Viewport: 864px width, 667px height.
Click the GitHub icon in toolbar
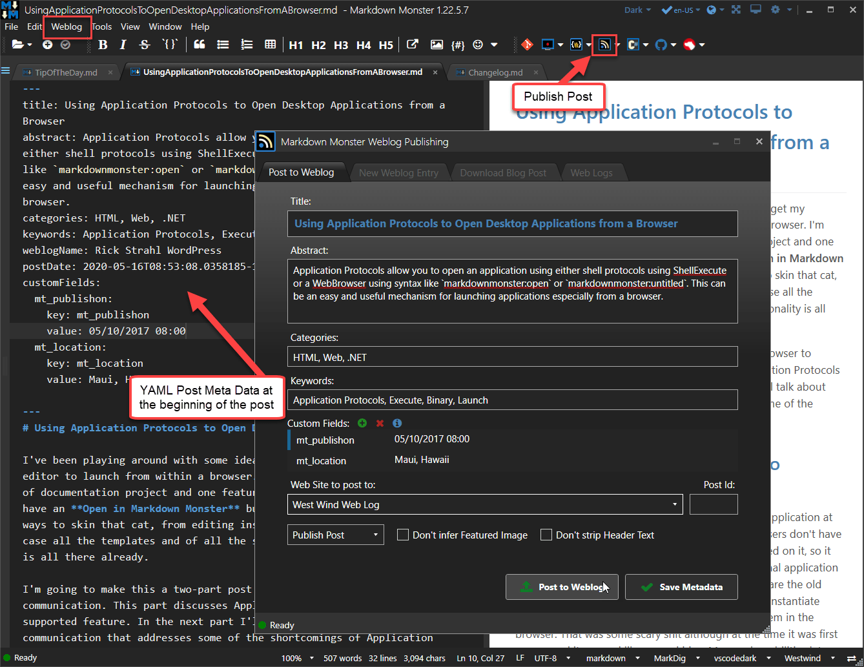tap(661, 45)
